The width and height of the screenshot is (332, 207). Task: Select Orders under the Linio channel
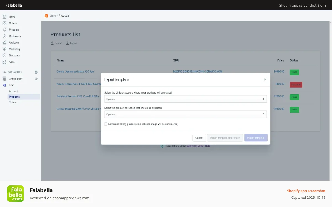pos(13,102)
